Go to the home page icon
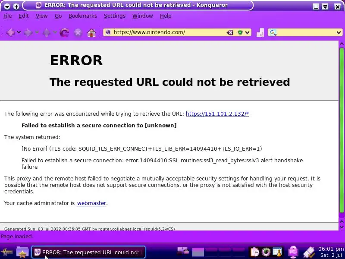 (x=91, y=33)
